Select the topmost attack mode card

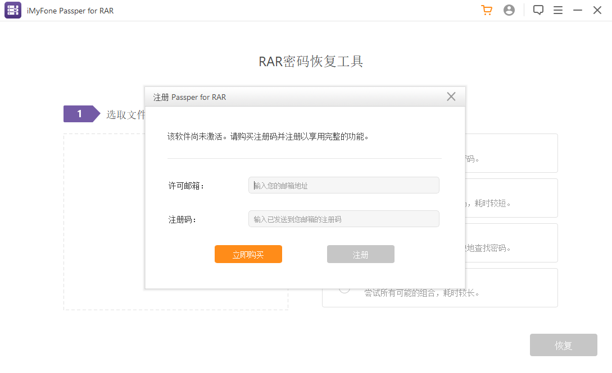(506, 153)
